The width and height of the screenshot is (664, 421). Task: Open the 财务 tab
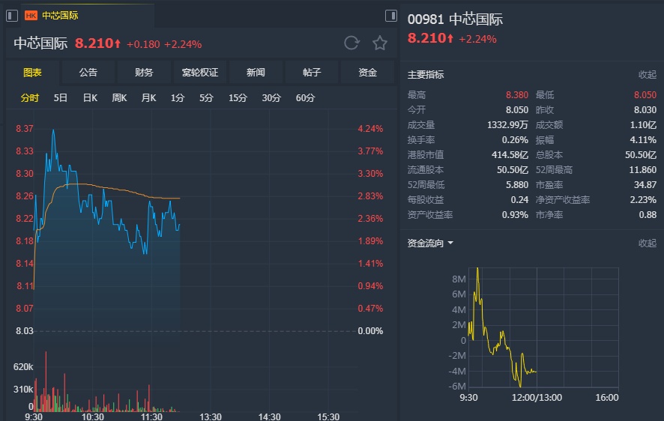coord(144,73)
